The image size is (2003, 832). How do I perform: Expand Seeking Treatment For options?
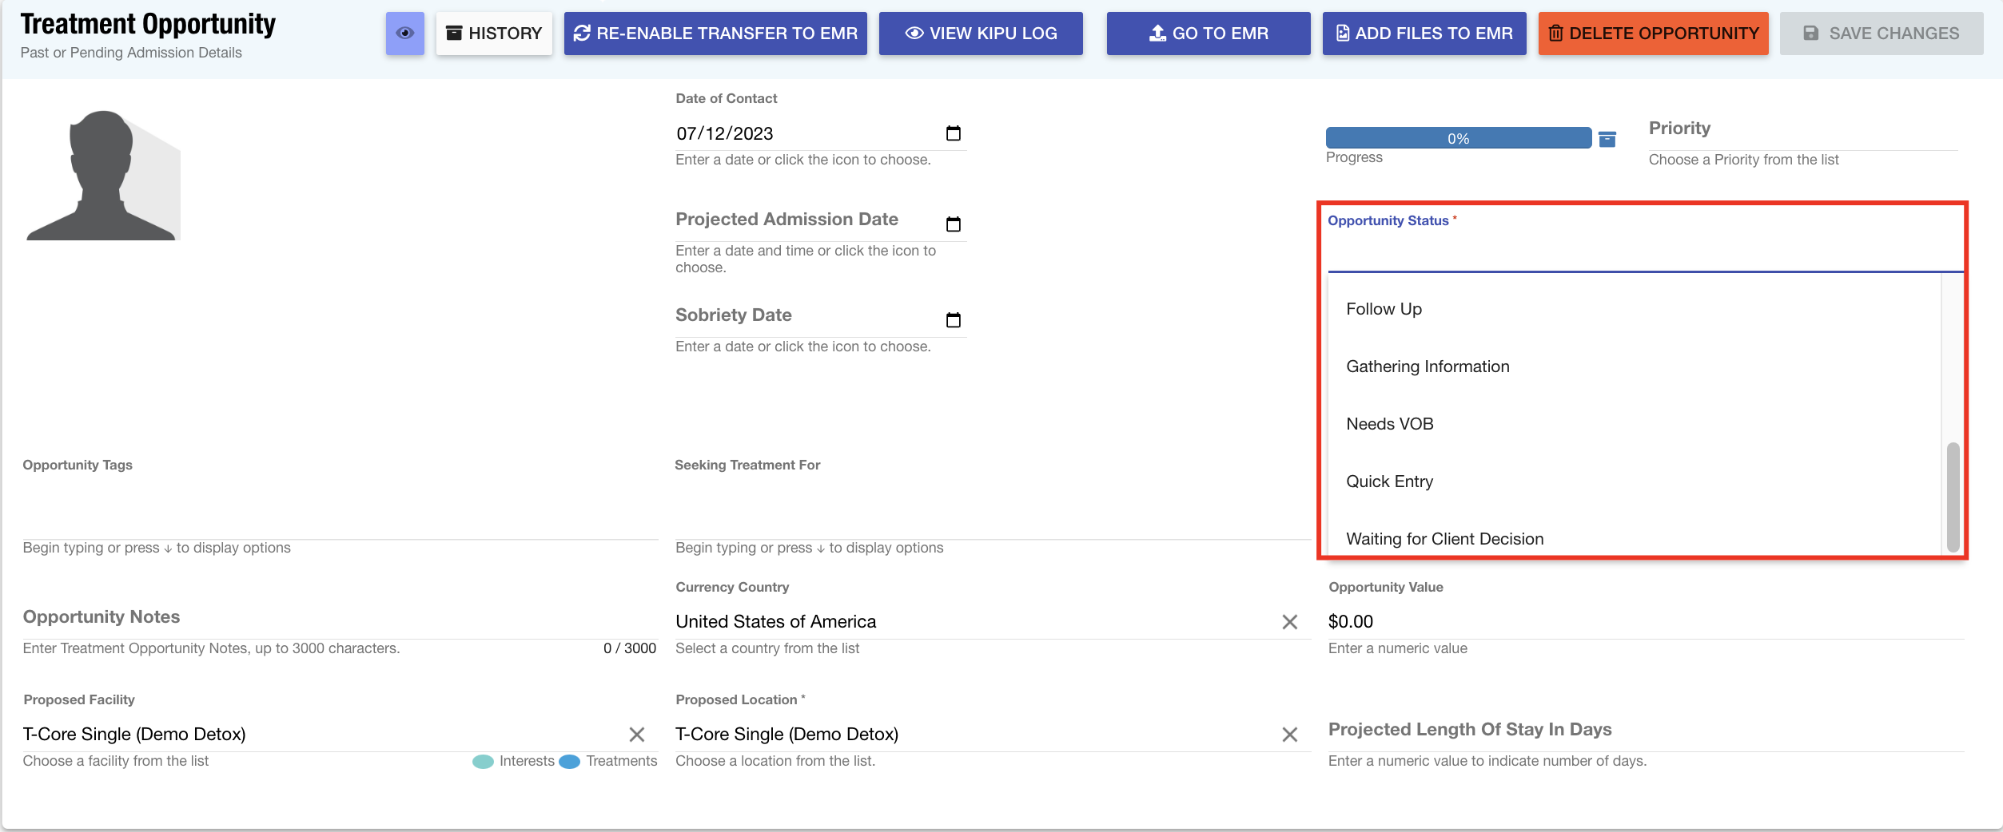click(991, 519)
